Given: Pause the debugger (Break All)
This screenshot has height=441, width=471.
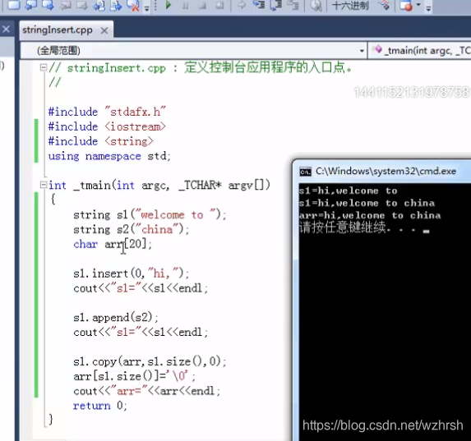Looking at the screenshot, I should [x=185, y=6].
